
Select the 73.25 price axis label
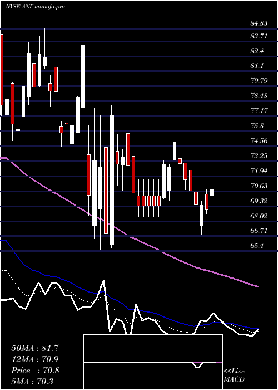pos(259,156)
